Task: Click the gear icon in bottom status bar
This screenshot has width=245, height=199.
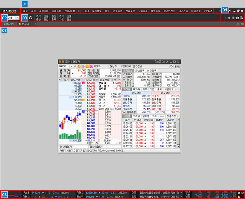Action: pyautogui.click(x=239, y=193)
